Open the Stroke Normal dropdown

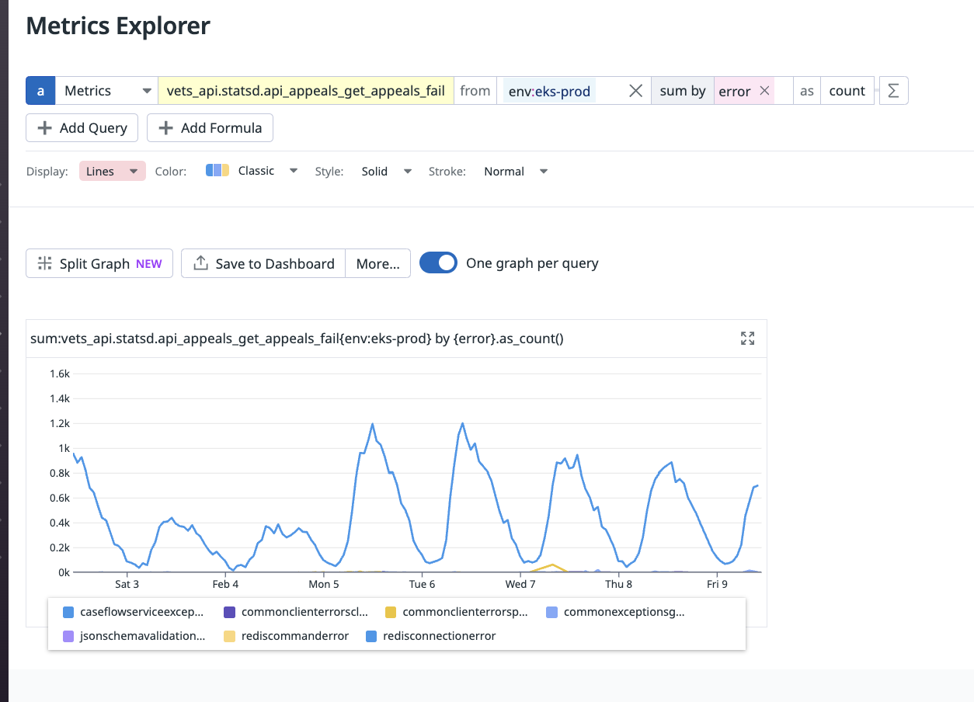tap(515, 171)
